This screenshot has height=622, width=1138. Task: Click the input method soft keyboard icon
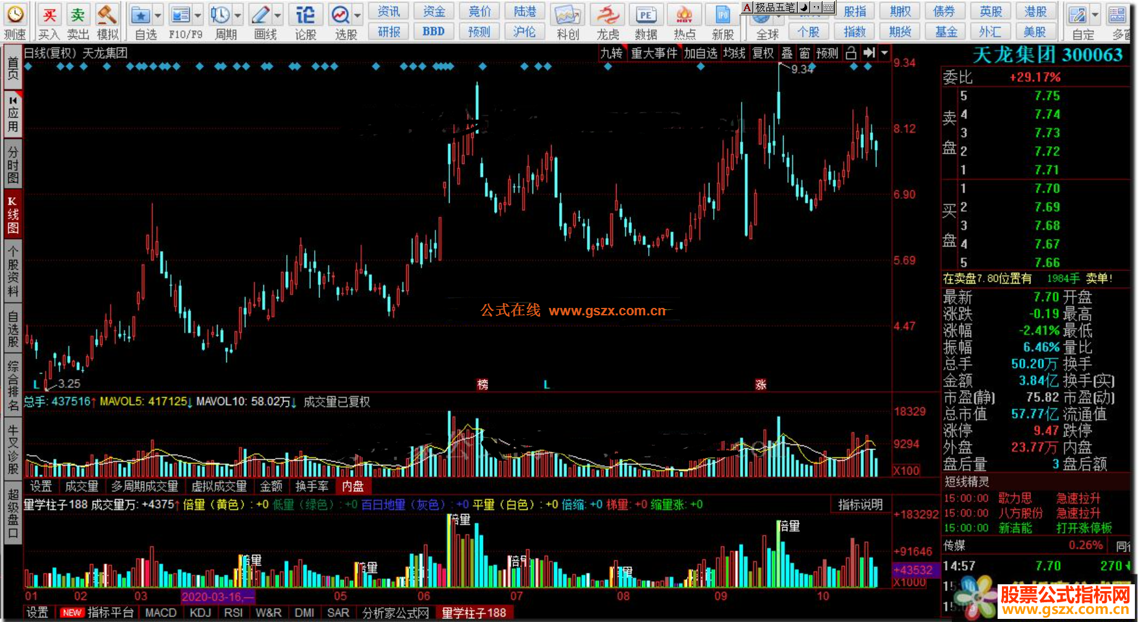(829, 7)
